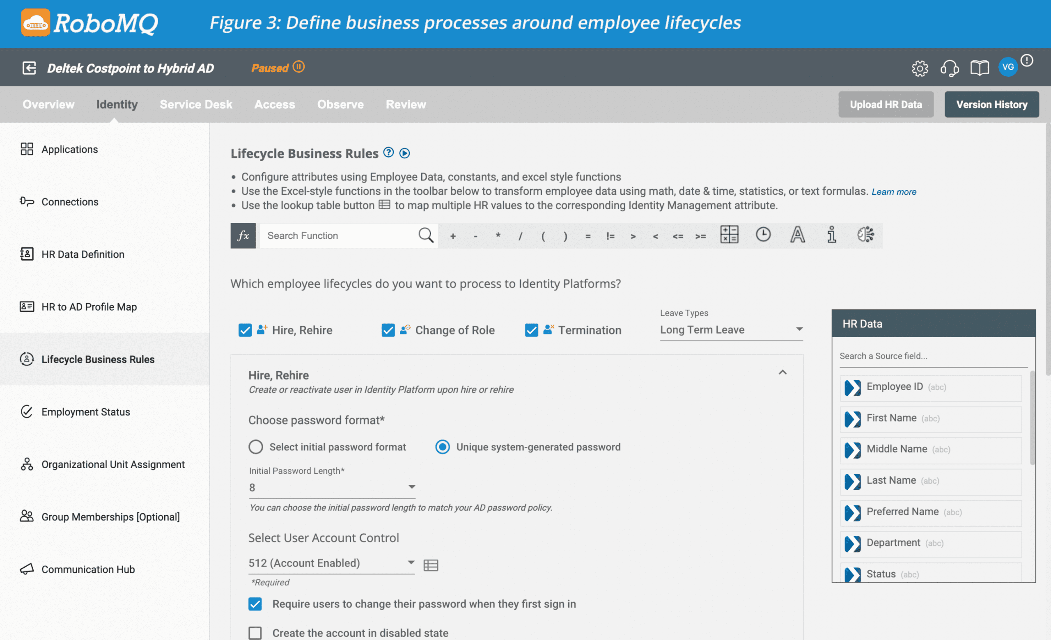Image resolution: width=1051 pixels, height=640 pixels.
Task: Open Employment Status in the sidebar
Action: [85, 411]
